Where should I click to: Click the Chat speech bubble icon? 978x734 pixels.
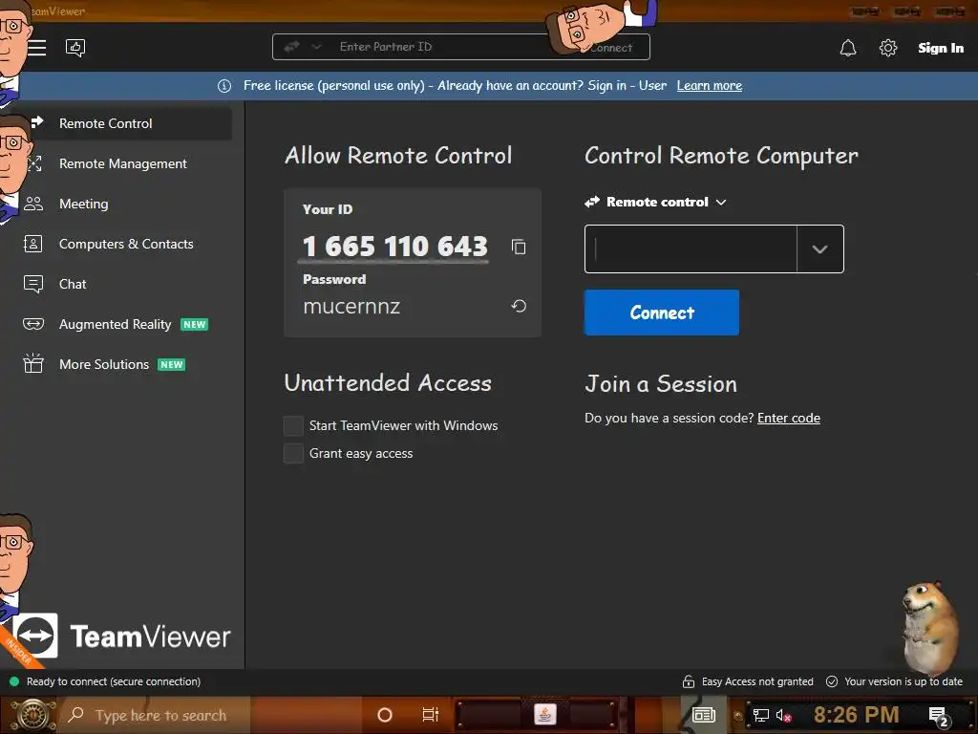pos(33,284)
